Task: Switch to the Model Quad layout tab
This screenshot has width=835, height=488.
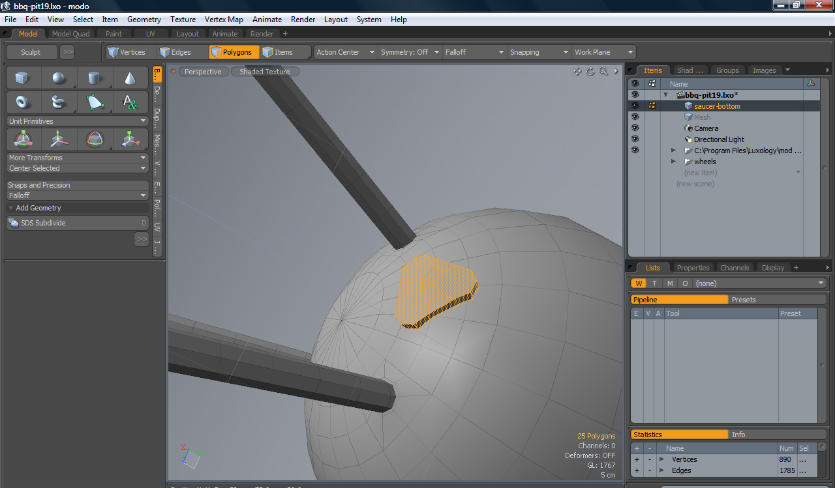Action: (x=71, y=34)
